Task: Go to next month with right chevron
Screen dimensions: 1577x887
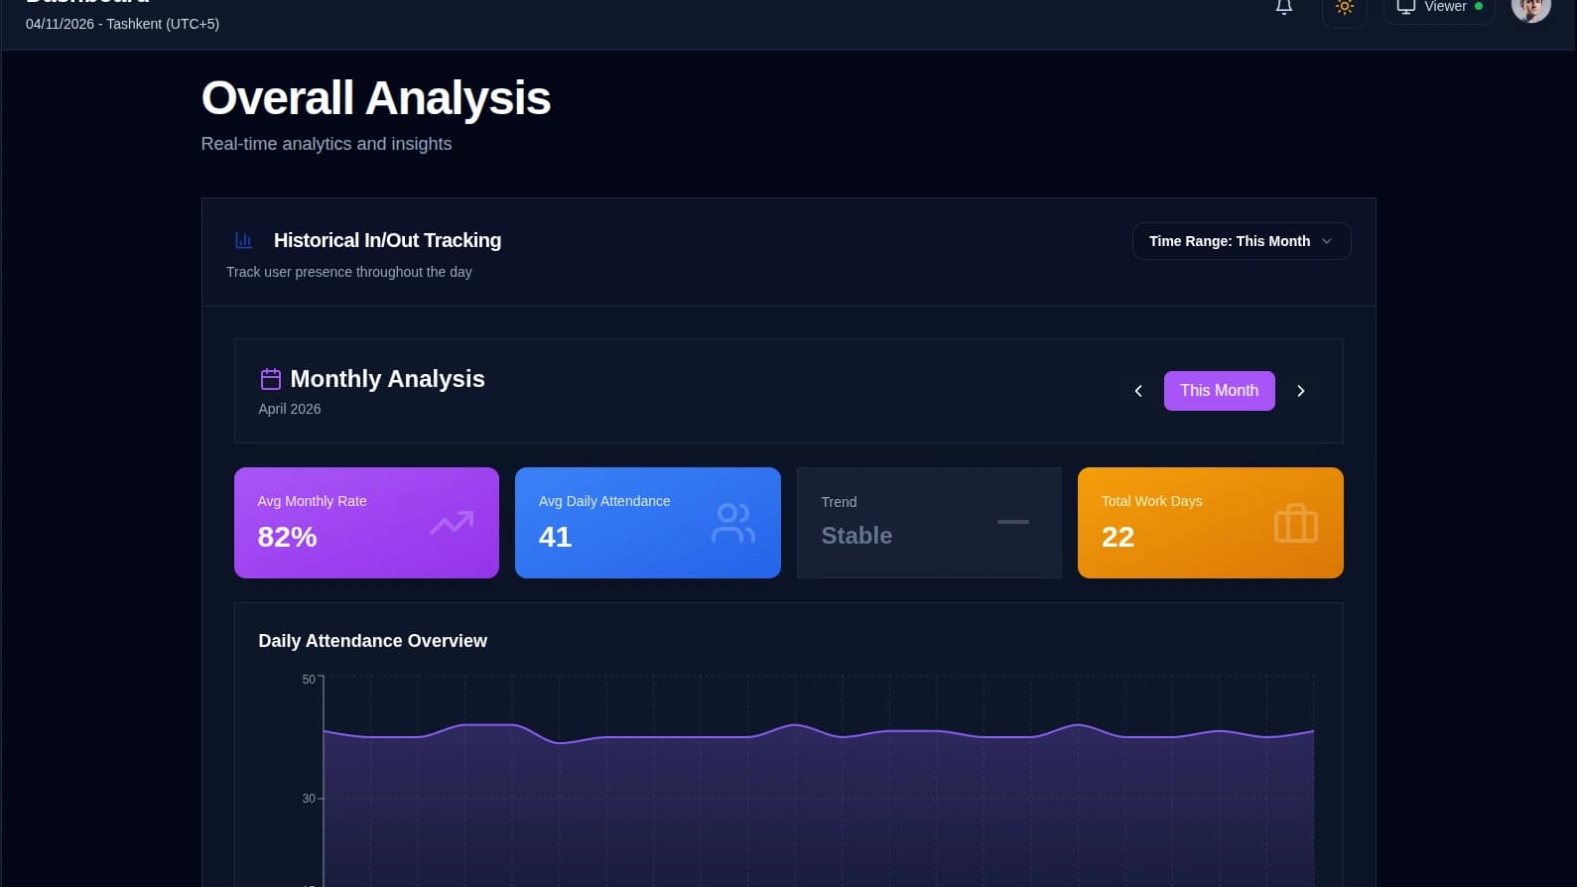Action: click(x=1300, y=391)
